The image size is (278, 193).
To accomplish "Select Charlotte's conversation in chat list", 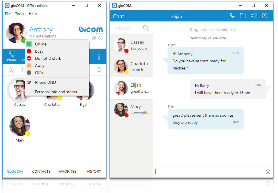I will click(131, 67).
